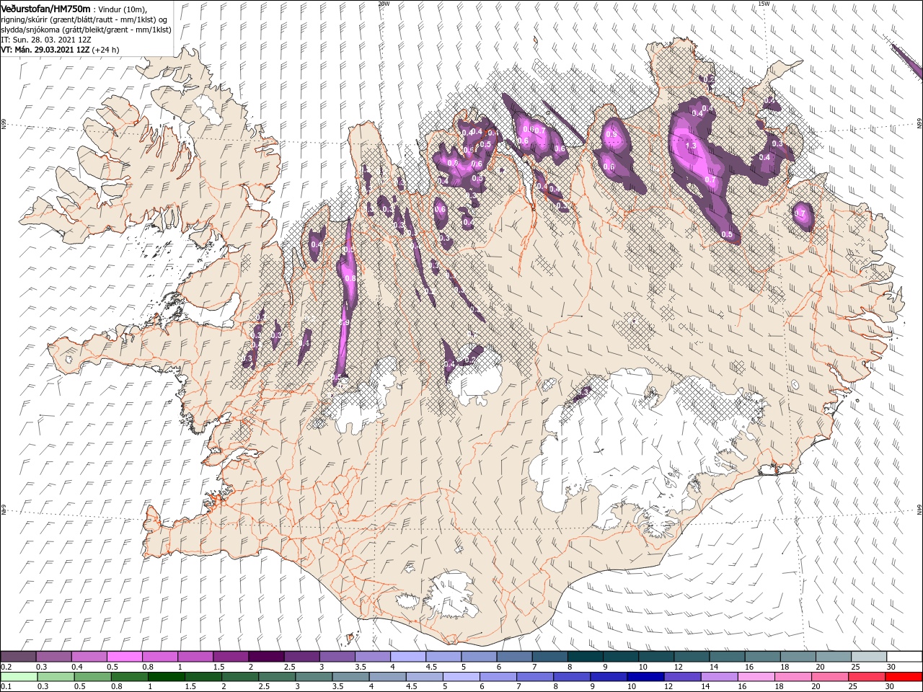923x692 pixels.
Task: Click the bright pink 0.5 swatch in the purple legend row
Action: click(x=125, y=657)
